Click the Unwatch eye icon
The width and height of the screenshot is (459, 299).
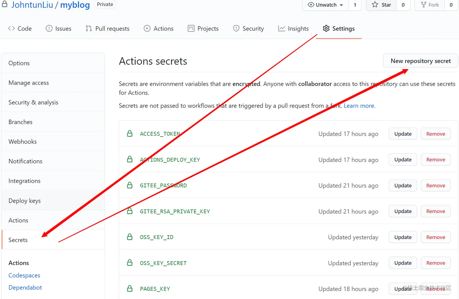pyautogui.click(x=311, y=5)
